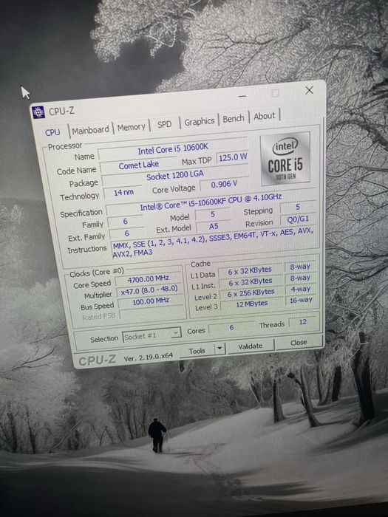This screenshot has width=388, height=517.
Task: Click the 16-way Level 3 associativity value
Action: [x=301, y=300]
